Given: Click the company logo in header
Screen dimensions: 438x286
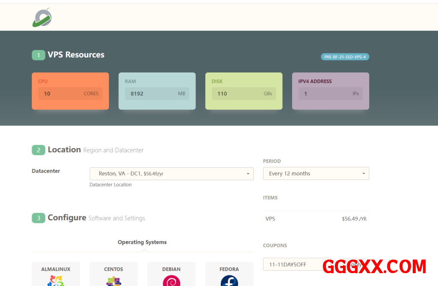Looking at the screenshot, I should point(42,18).
